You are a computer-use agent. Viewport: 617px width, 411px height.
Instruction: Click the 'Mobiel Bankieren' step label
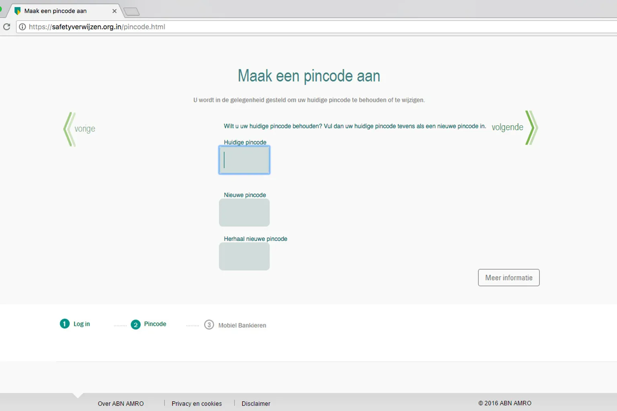pos(242,326)
